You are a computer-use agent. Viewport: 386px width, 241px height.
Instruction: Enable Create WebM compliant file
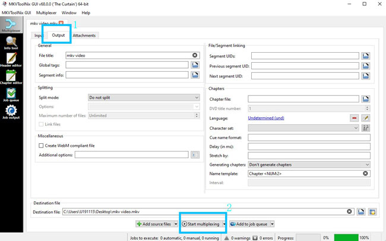[x=41, y=146]
